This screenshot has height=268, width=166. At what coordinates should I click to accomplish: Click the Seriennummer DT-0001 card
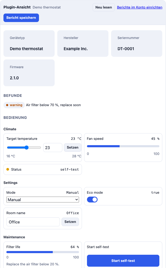pyautogui.click(x=137, y=44)
